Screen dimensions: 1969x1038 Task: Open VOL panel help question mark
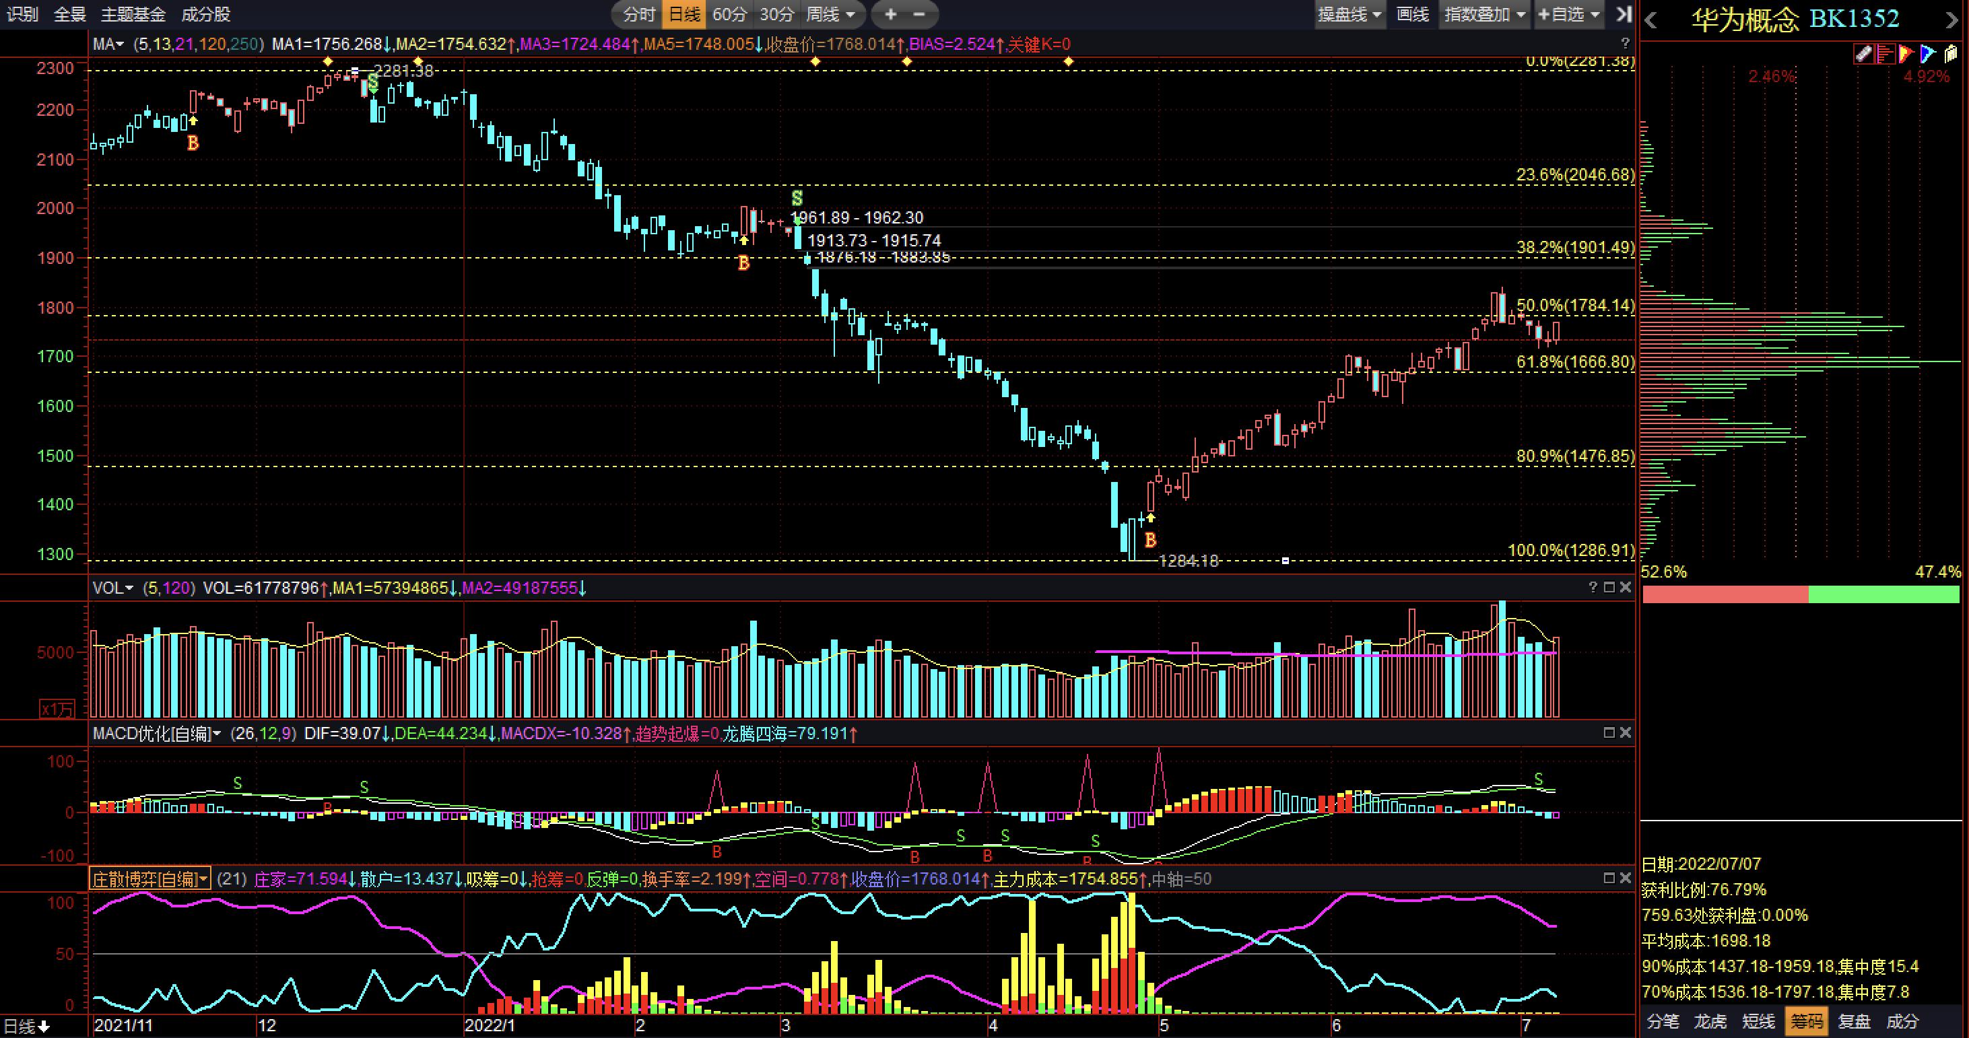coord(1593,587)
